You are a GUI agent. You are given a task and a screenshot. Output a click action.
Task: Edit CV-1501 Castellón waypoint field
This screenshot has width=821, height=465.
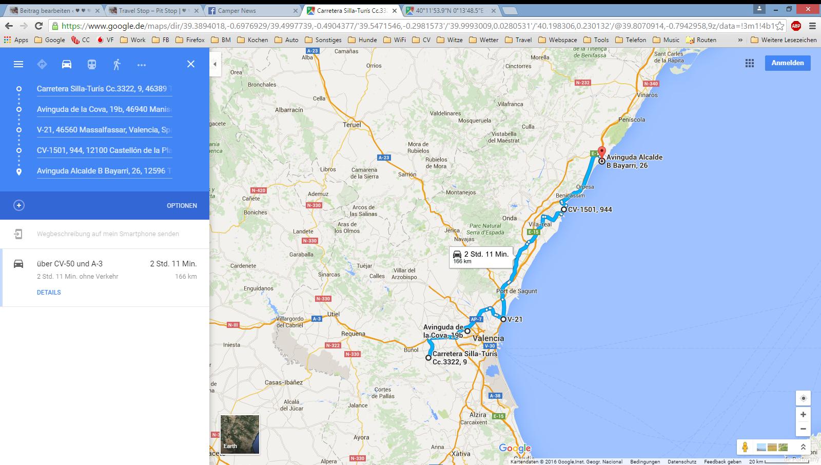[x=104, y=150]
